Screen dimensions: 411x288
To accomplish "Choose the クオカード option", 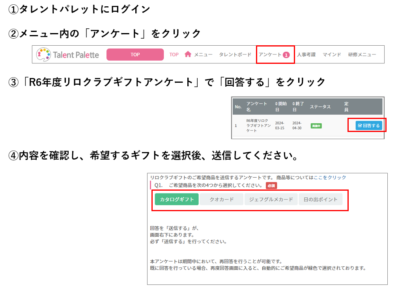I will pos(221,199).
